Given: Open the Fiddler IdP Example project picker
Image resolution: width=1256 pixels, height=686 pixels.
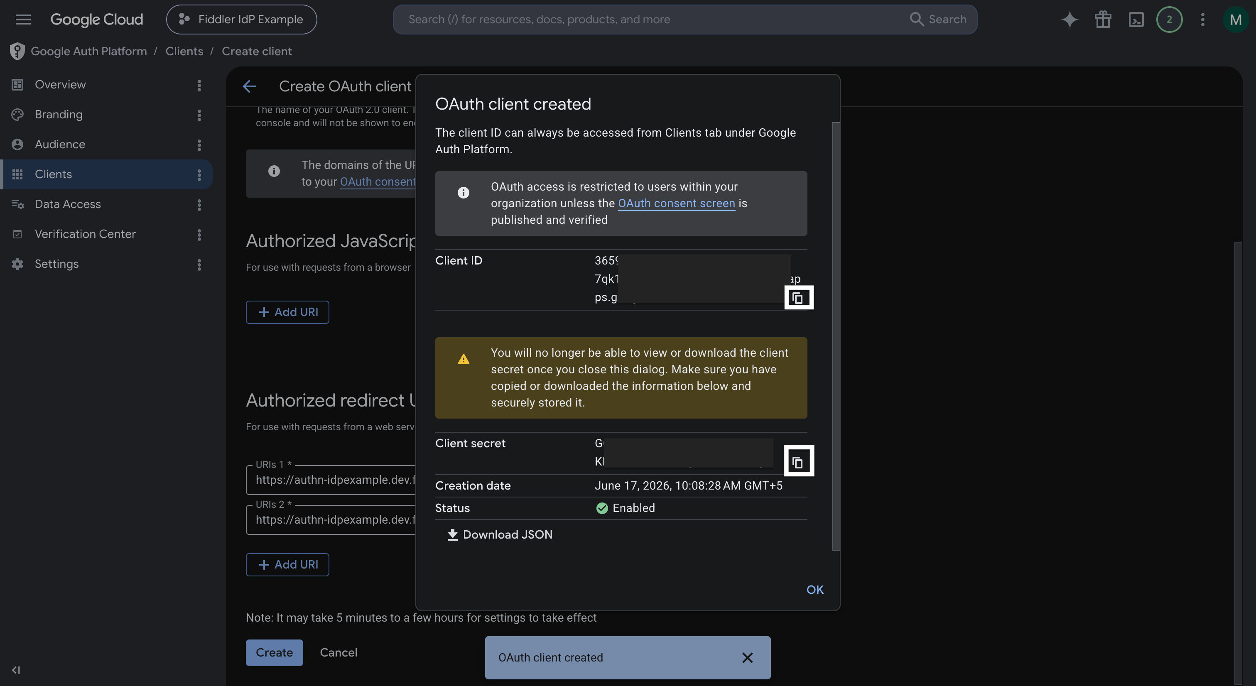Looking at the screenshot, I should pyautogui.click(x=241, y=20).
